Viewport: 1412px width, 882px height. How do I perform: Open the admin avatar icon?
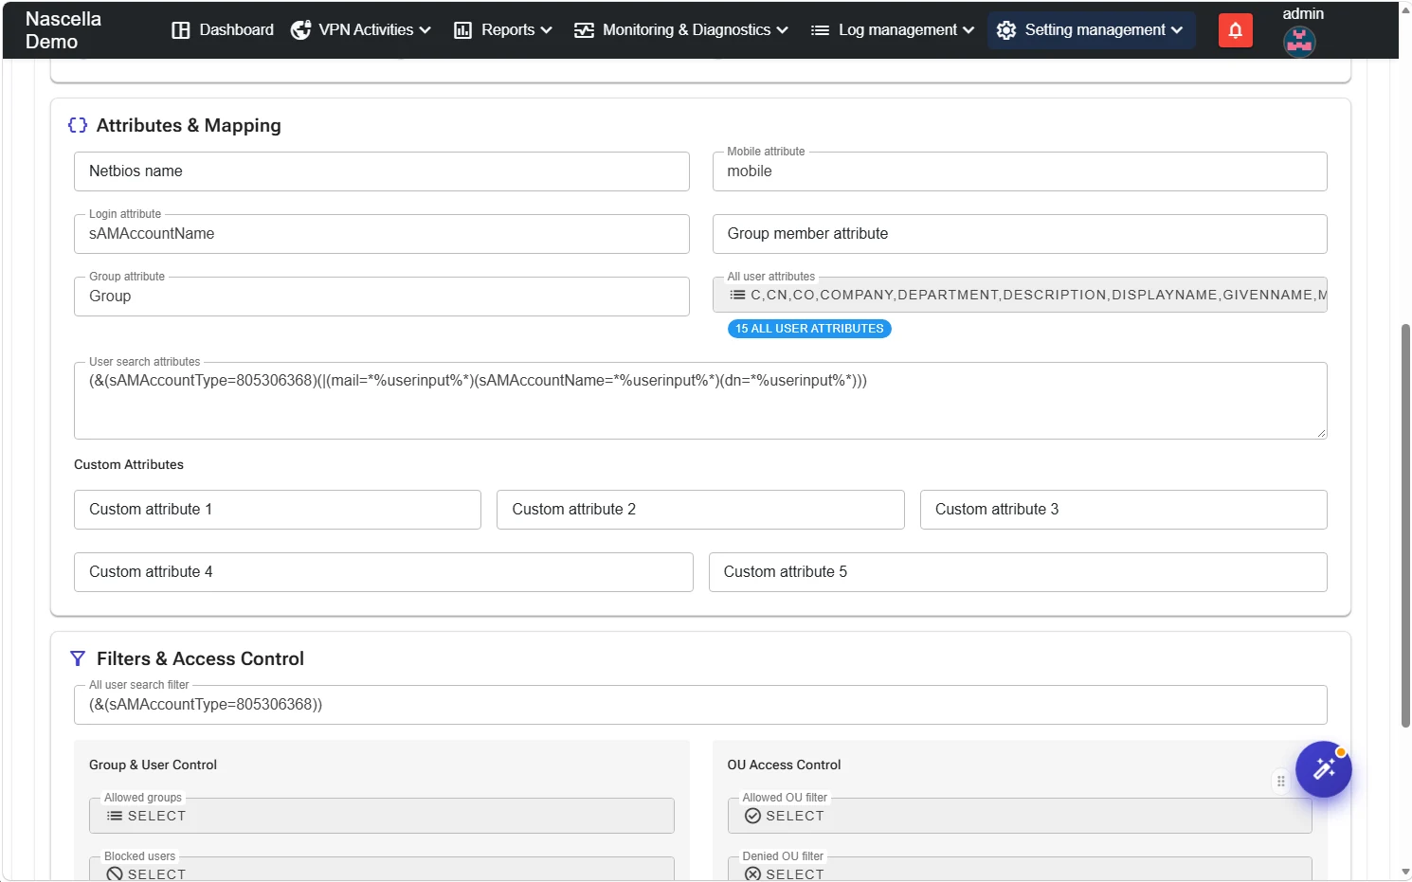[x=1299, y=42]
